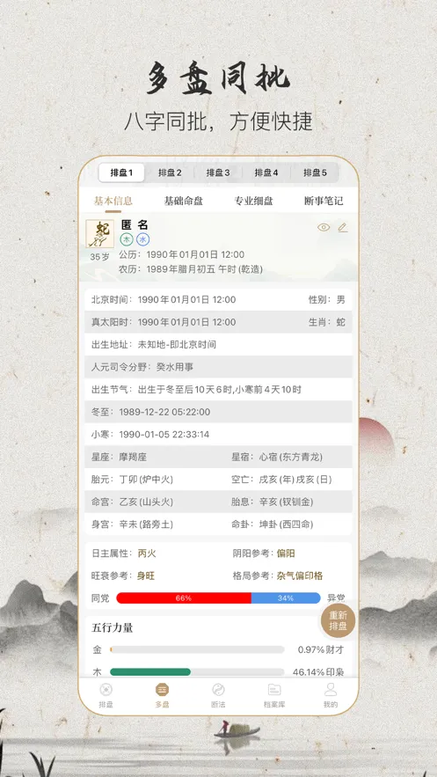
Task: Click the round 重新排盘 button
Action: click(x=339, y=620)
